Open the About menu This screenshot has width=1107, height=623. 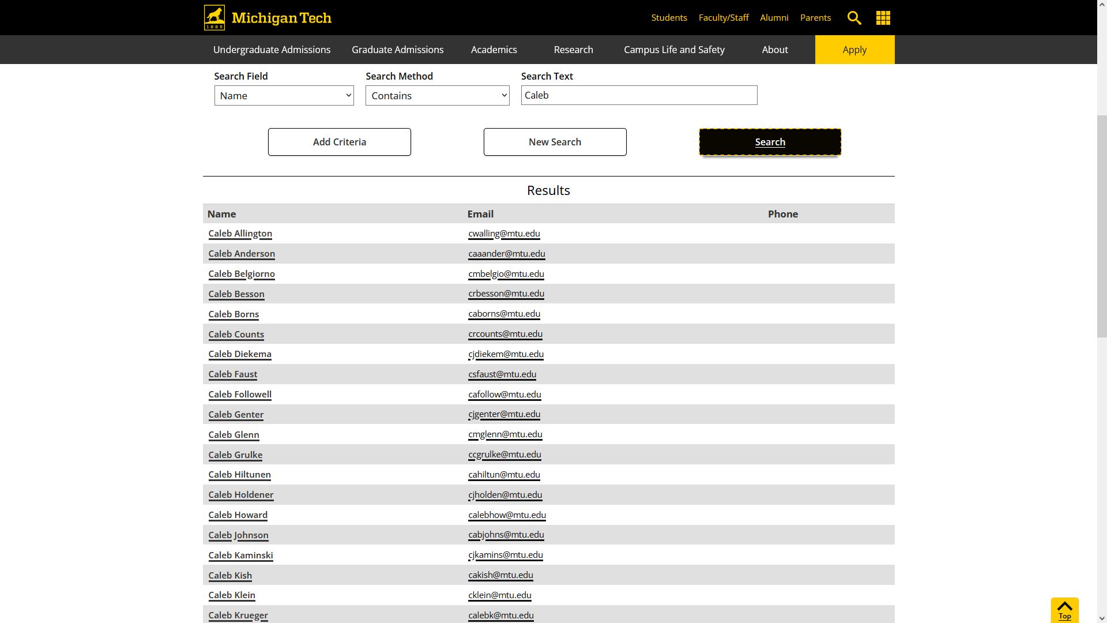pyautogui.click(x=775, y=50)
